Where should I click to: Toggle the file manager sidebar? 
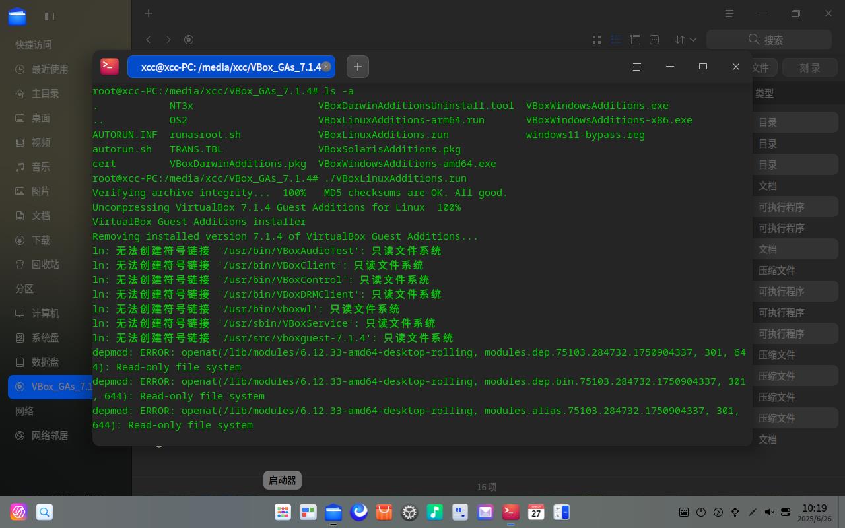click(50, 16)
